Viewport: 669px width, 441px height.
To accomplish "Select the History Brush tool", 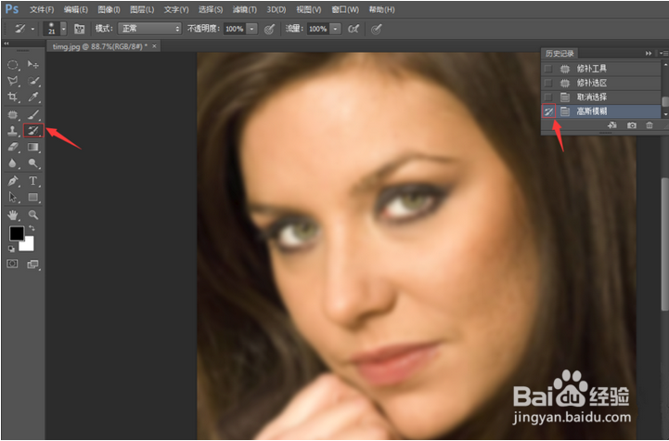I will pos(33,131).
